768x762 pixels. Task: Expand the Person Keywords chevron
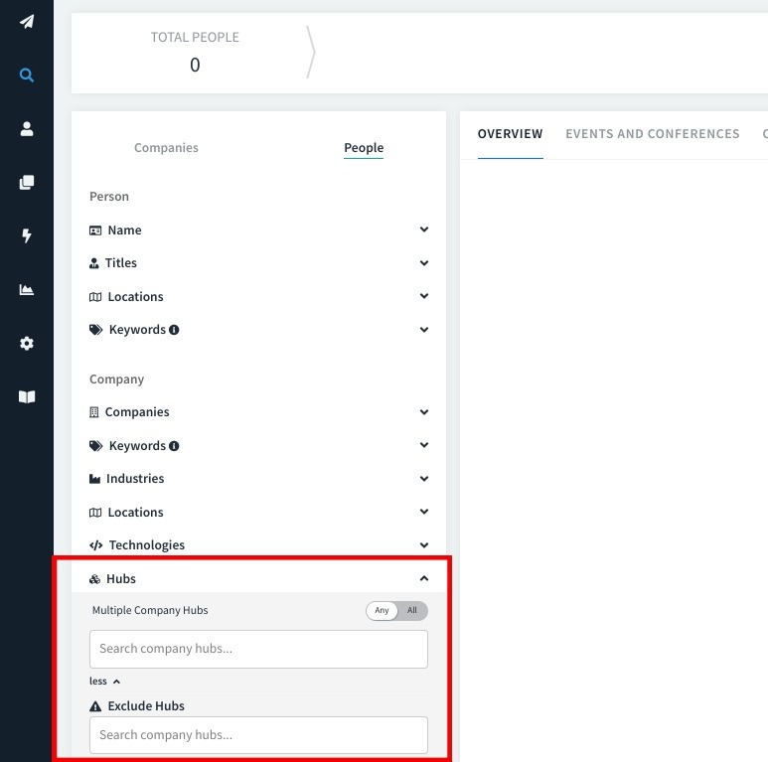pos(424,330)
